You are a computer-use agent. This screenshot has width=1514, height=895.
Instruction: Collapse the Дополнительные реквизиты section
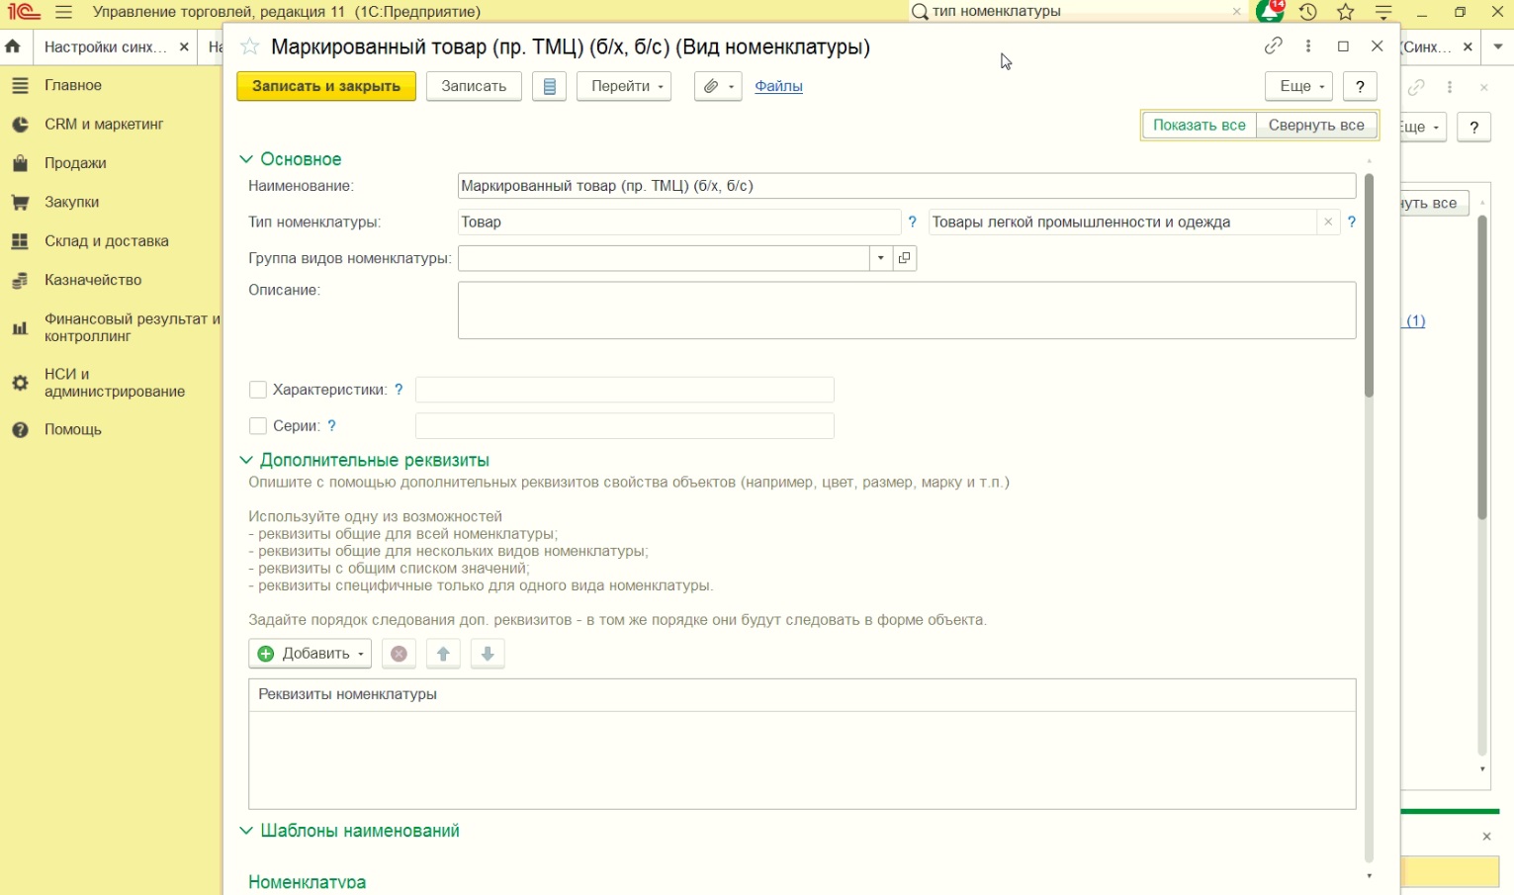point(246,461)
